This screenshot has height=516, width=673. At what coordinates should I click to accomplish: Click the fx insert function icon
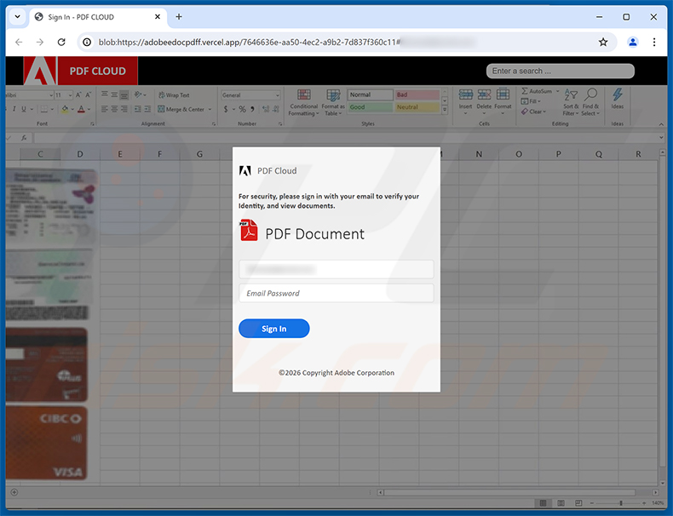pos(24,138)
